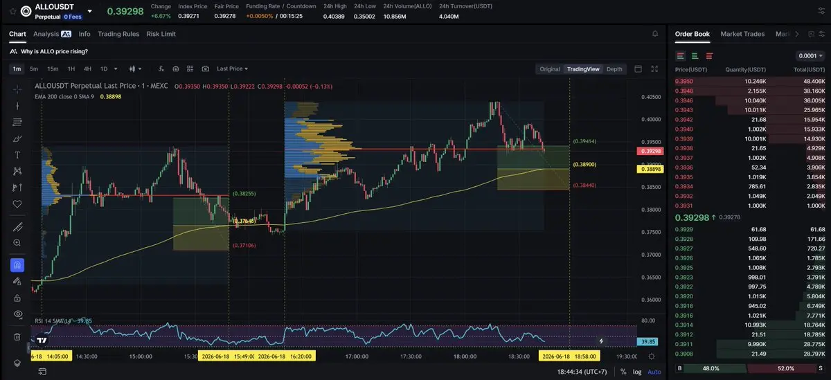
Task: Click the 0.3950 ask price row
Action: point(749,81)
